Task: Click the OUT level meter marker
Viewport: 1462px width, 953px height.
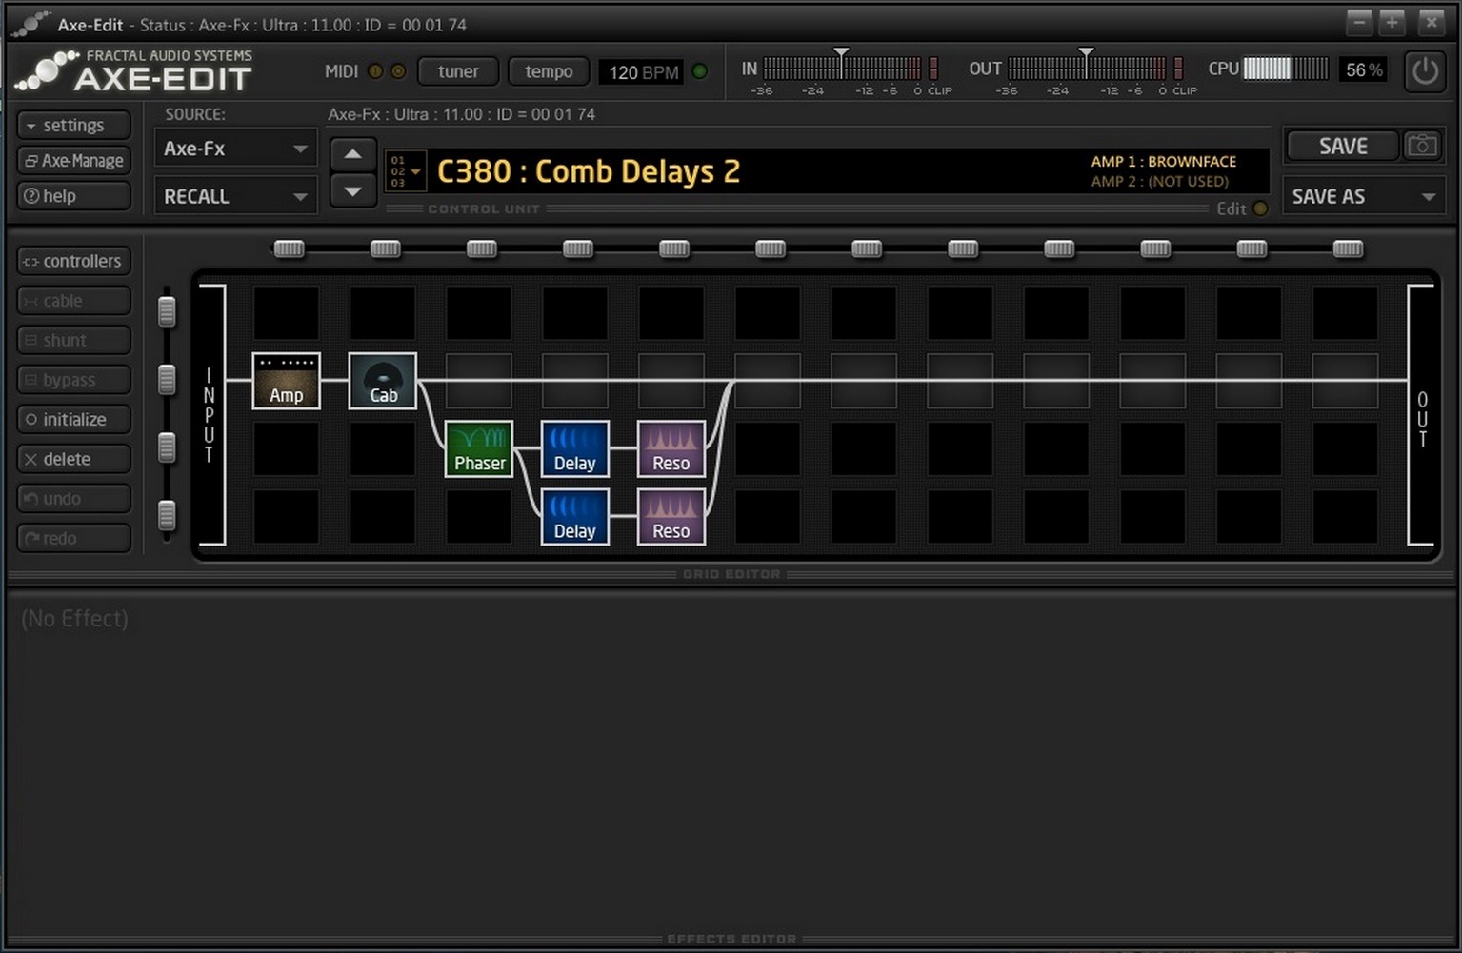Action: tap(1086, 53)
